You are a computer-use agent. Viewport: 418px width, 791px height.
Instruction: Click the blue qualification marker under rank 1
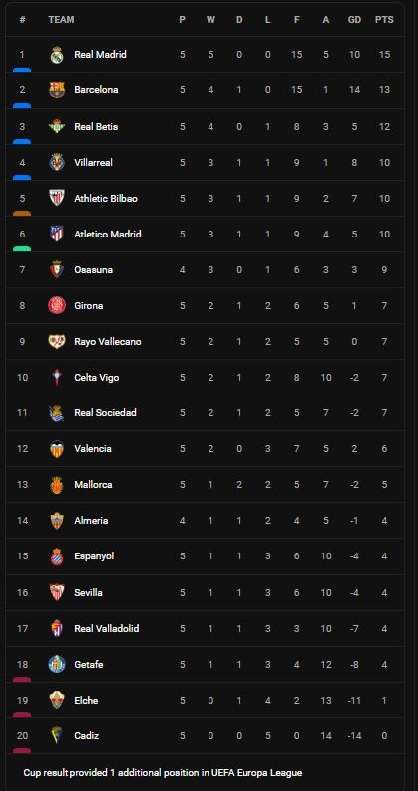pos(22,70)
